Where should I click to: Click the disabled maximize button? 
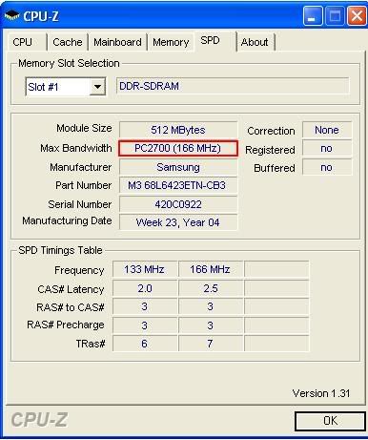click(335, 15)
